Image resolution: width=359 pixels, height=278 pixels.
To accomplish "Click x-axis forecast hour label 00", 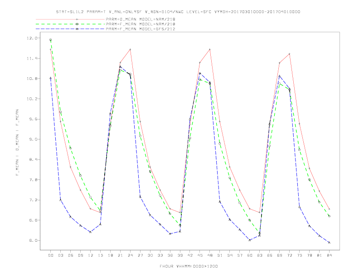I will coord(51,255).
